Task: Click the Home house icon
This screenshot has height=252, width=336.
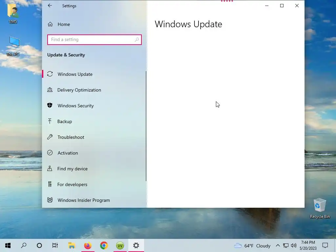Action: pos(50,24)
